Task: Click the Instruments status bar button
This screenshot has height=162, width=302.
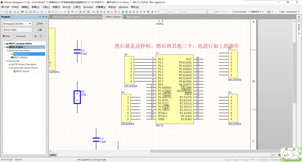Action: (263, 160)
